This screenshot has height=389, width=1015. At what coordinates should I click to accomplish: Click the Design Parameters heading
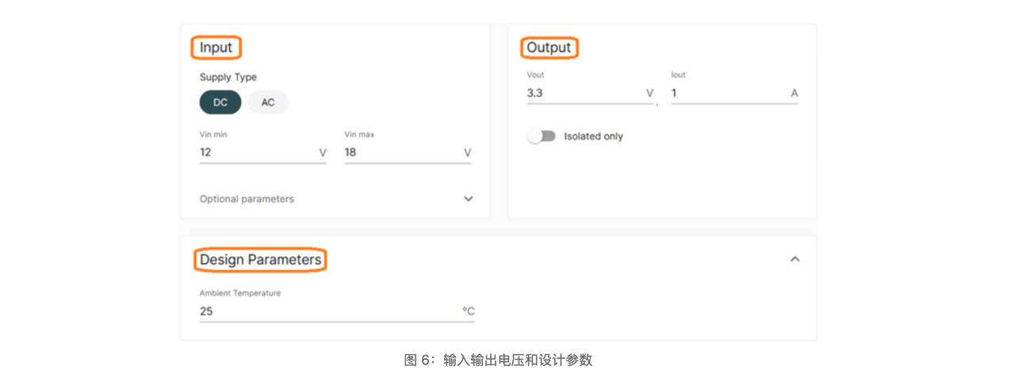[260, 260]
